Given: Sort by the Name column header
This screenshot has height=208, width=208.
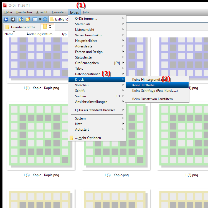Looking at the screenshot, I should (14, 34).
